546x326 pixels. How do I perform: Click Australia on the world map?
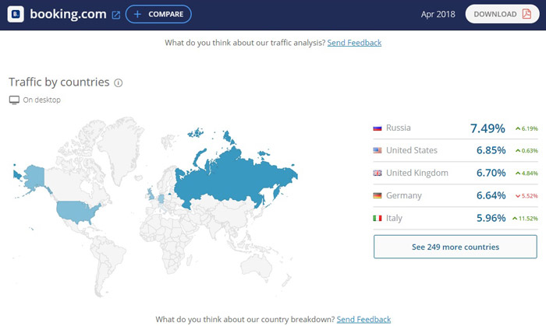click(257, 267)
